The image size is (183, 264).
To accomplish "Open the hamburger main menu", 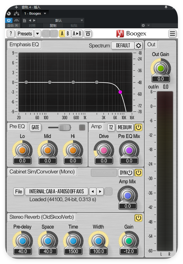I will (x=172, y=33).
